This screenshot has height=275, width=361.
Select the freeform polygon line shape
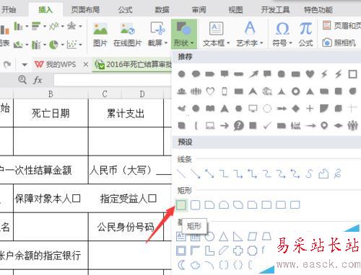pyautogui.click(x=323, y=173)
